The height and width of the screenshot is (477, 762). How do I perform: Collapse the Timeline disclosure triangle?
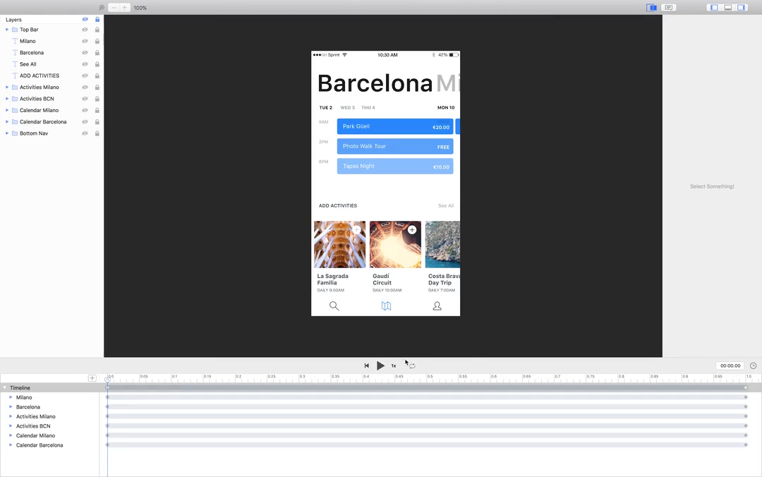click(4, 388)
